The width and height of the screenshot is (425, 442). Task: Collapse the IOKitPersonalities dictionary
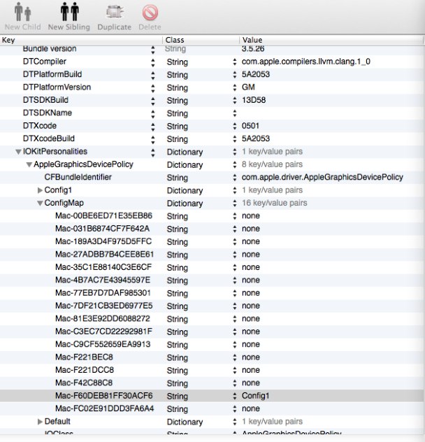19,152
